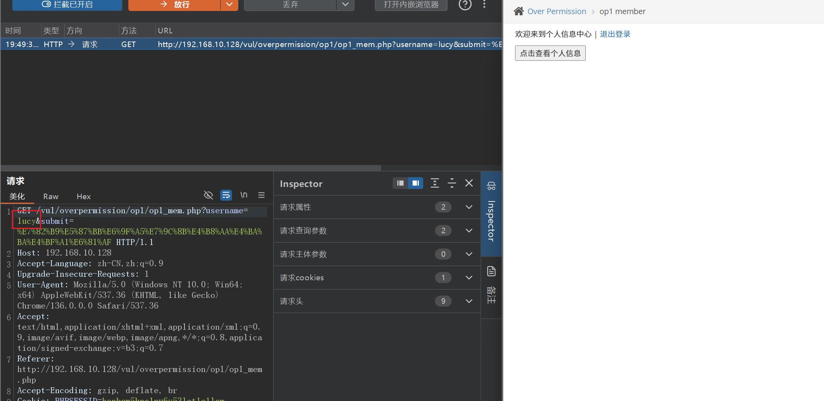Switch Inspector to right-docked layout icon
The width and height of the screenshot is (824, 401).
coord(415,183)
